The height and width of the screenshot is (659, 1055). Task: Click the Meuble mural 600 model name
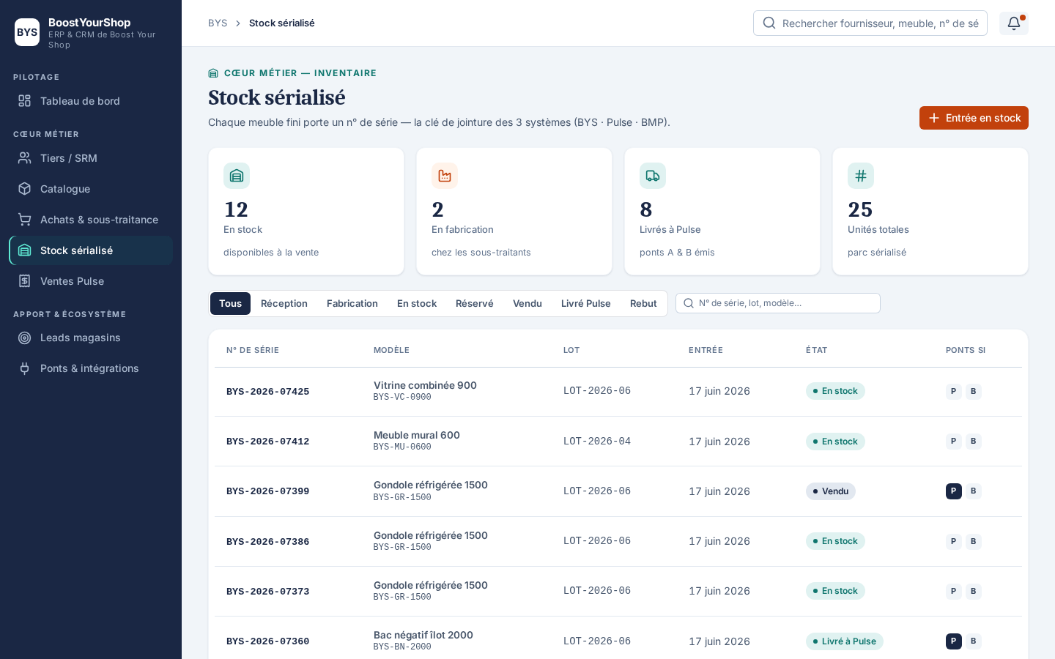[417, 435]
